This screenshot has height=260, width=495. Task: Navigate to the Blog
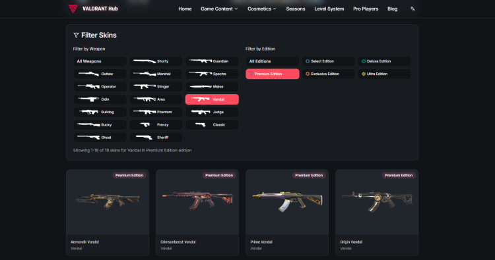[x=393, y=9]
